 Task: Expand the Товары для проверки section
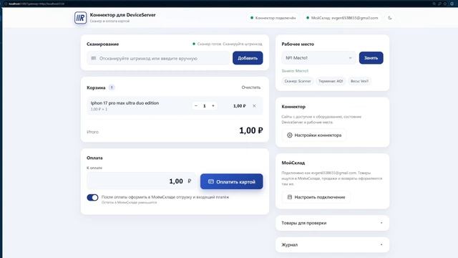[x=332, y=223]
